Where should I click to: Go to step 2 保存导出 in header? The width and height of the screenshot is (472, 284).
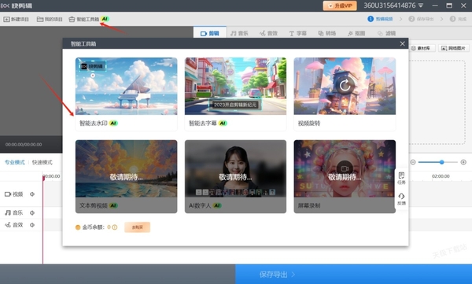coord(421,19)
